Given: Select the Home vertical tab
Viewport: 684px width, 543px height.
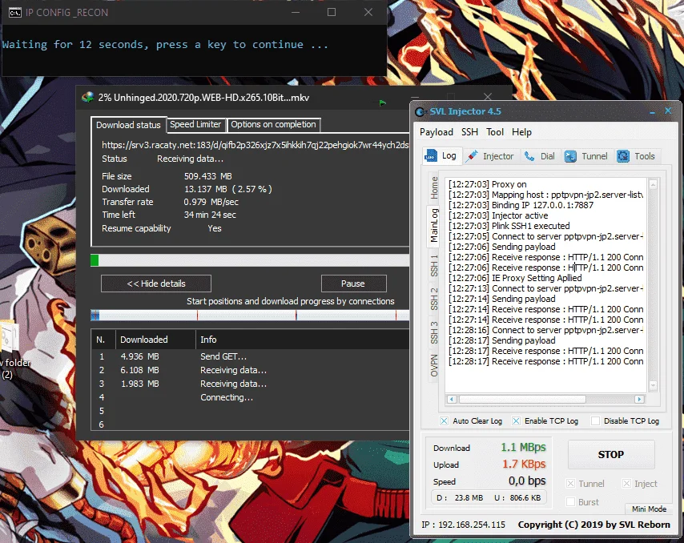Looking at the screenshot, I should (434, 187).
